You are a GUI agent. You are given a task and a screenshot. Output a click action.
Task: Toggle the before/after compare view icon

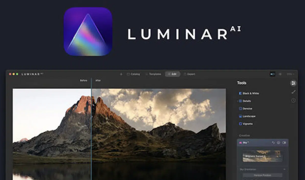pyautogui.click(x=273, y=74)
